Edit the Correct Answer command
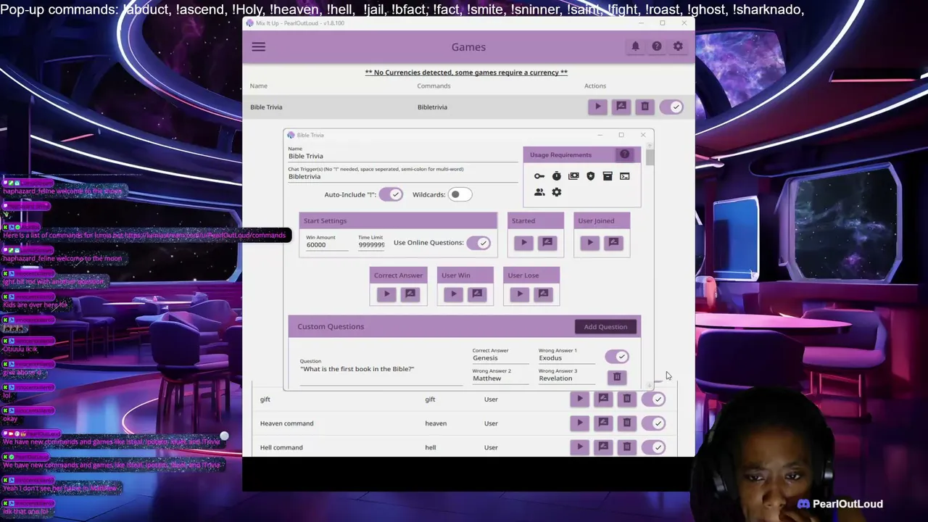The image size is (928, 522). click(410, 294)
